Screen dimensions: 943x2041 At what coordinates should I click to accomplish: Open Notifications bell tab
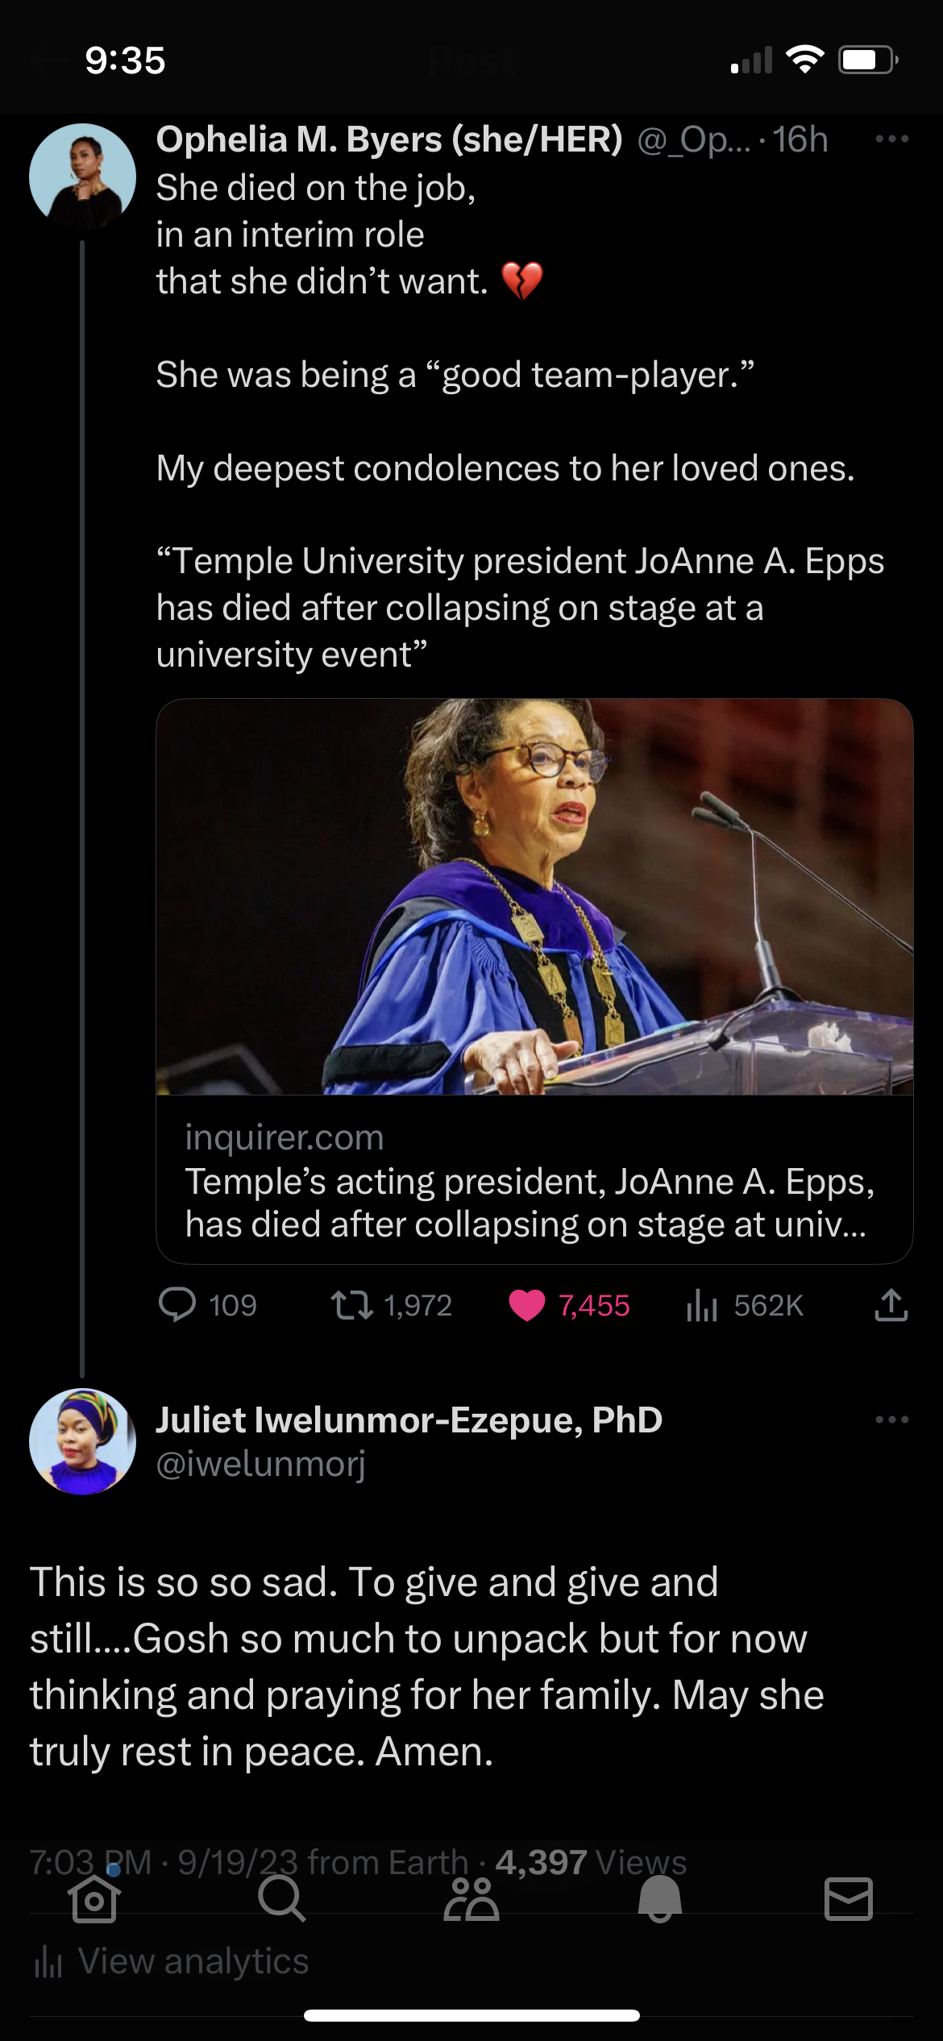coord(660,1900)
